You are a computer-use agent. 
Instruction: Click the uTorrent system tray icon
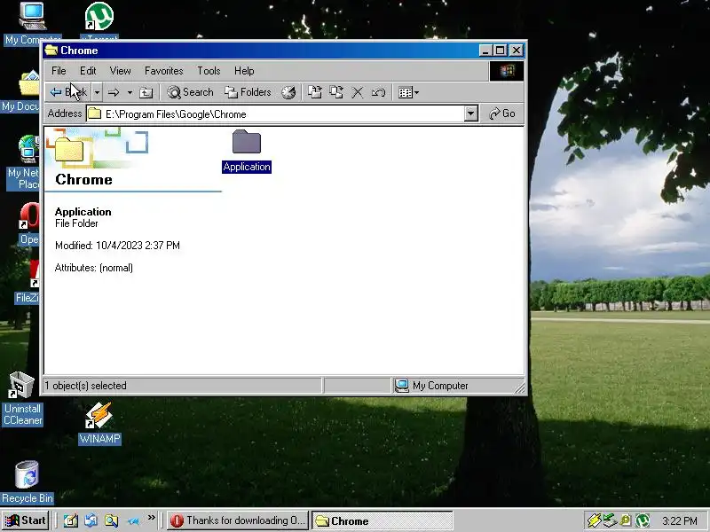click(x=642, y=520)
